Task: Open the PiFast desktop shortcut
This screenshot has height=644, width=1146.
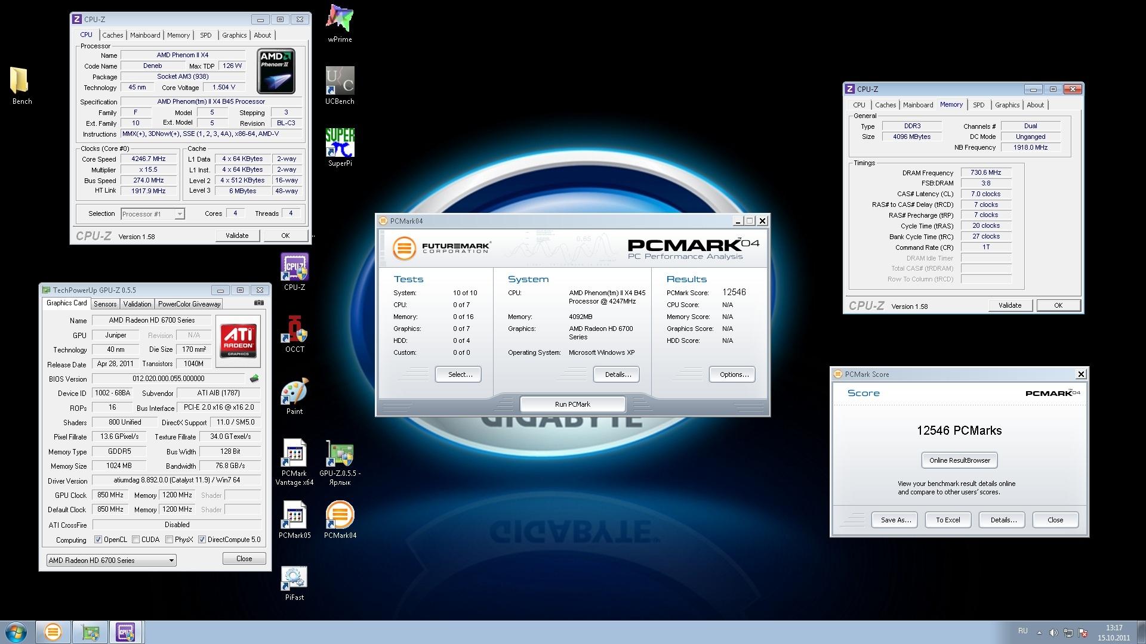Action: (294, 582)
